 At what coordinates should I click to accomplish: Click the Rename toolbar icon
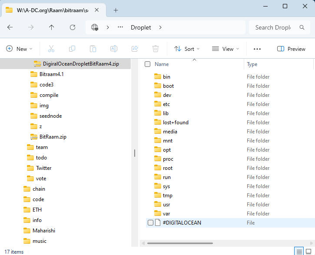point(114,49)
